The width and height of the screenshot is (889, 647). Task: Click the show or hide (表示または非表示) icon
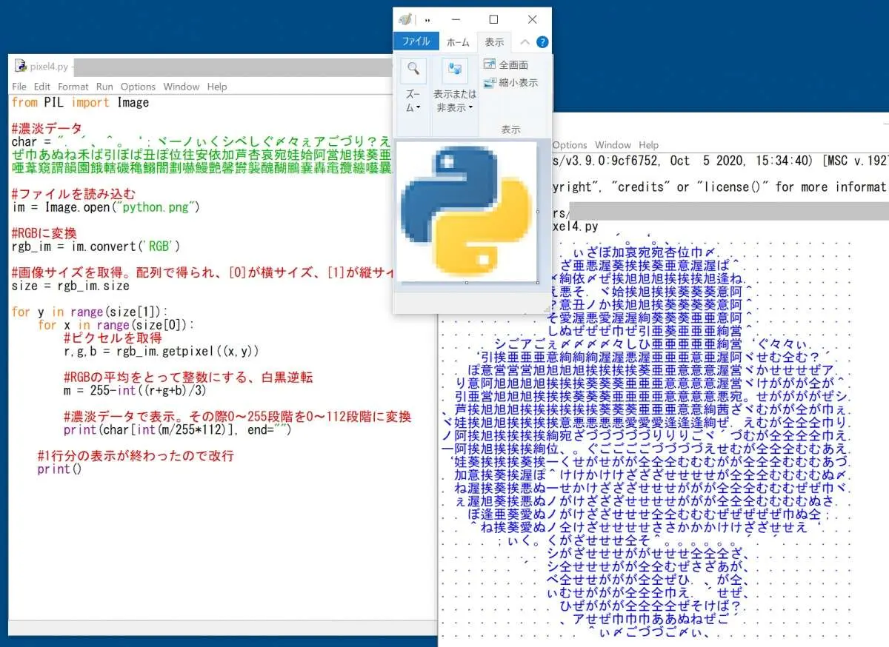click(x=455, y=70)
